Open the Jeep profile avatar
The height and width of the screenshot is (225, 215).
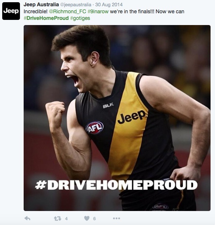coord(11,11)
